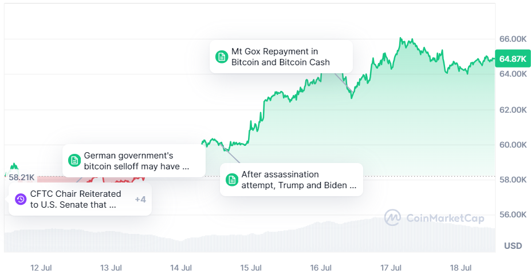
Task: Select the 18 Jul date on axis
Action: click(x=461, y=267)
